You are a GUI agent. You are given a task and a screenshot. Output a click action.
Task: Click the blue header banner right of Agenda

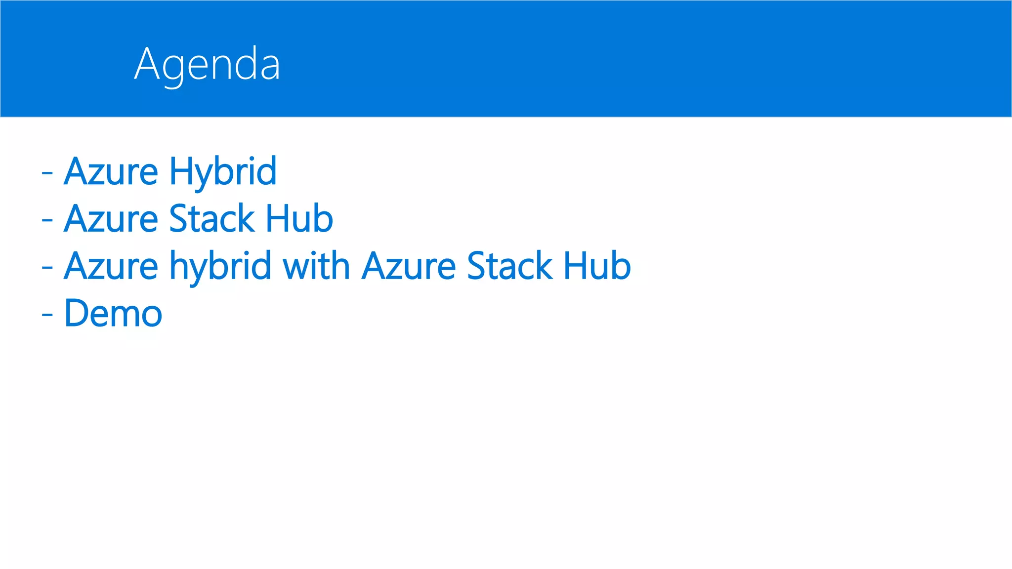(x=642, y=59)
